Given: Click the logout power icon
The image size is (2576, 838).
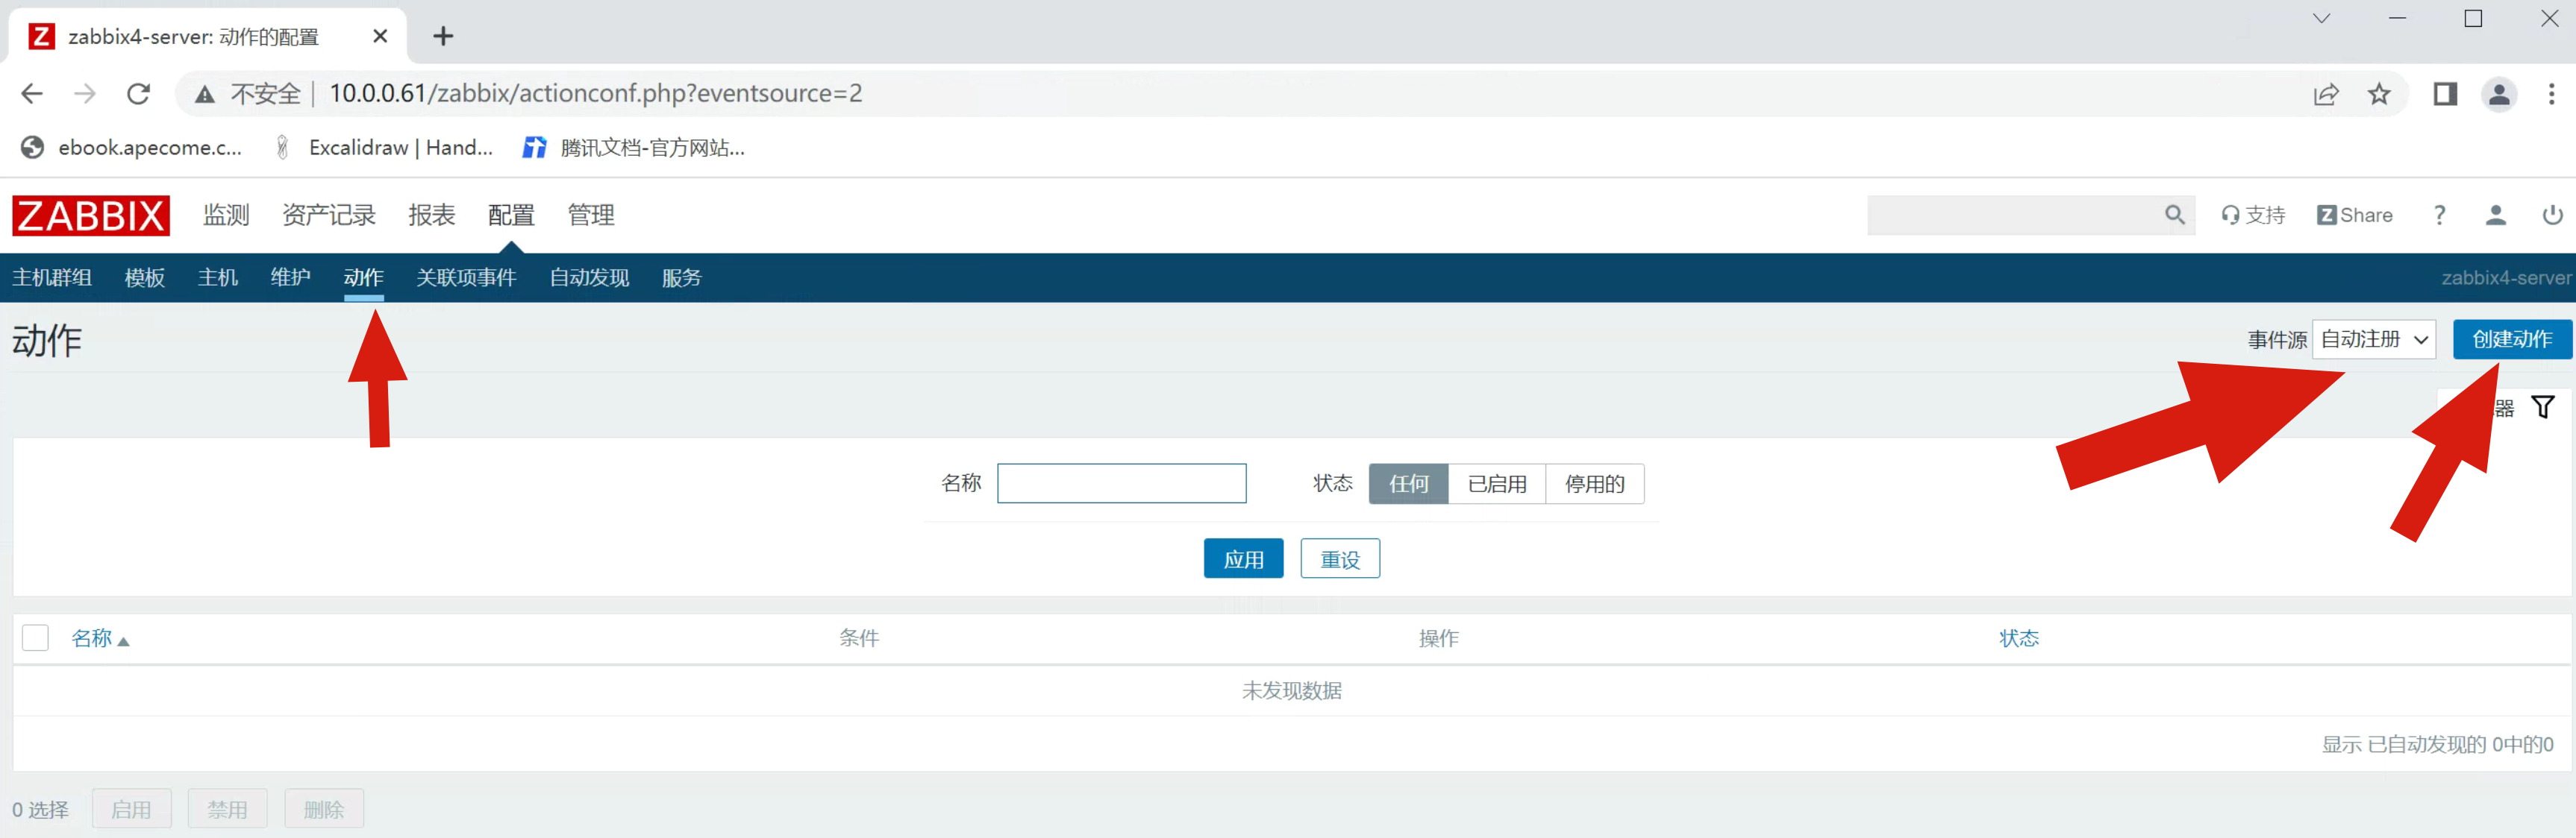Looking at the screenshot, I should [x=2552, y=215].
